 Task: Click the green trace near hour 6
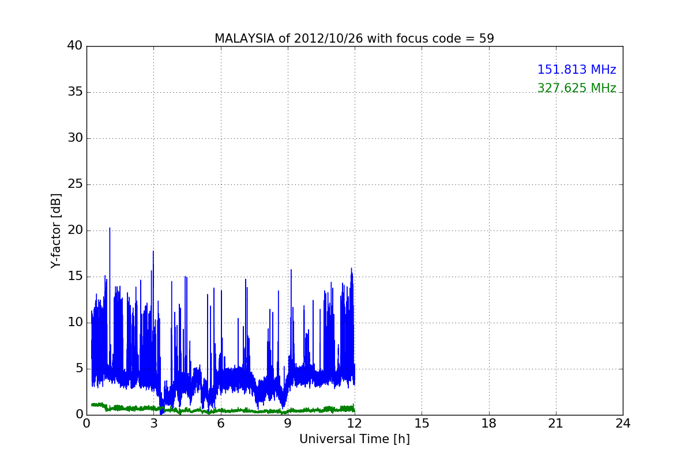(221, 410)
